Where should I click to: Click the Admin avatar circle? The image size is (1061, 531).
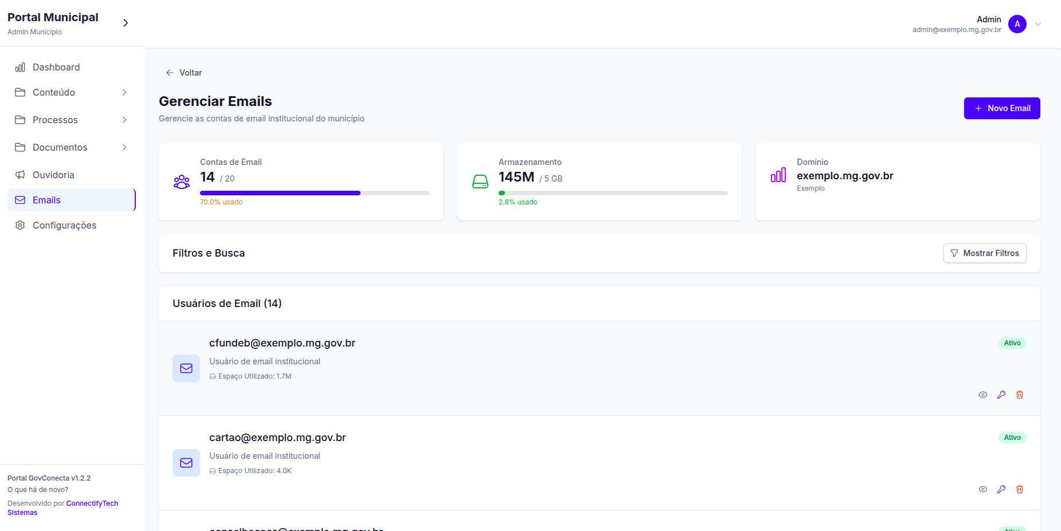[x=1017, y=24]
